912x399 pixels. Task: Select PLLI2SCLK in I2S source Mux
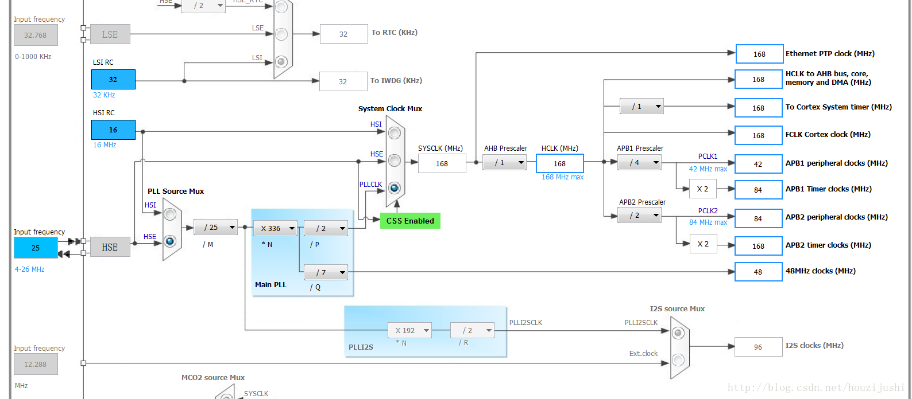[678, 332]
